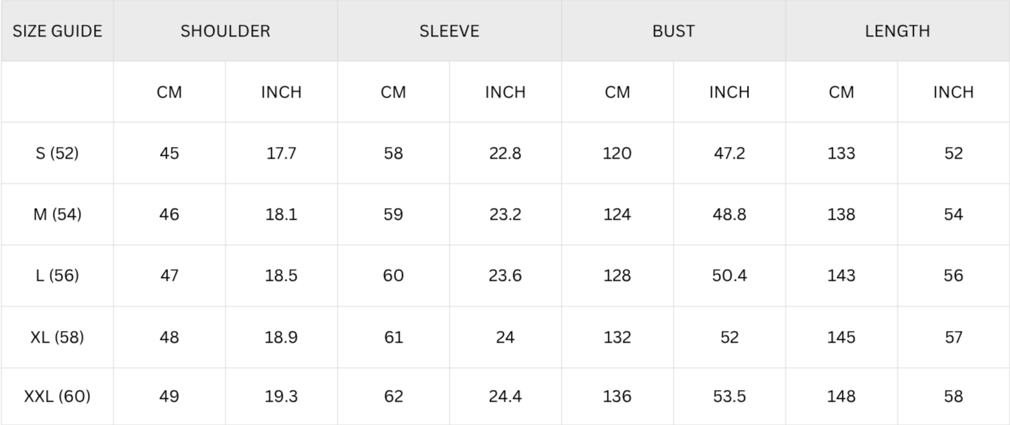This screenshot has width=1010, height=425.
Task: Click the M (54) size row label
Action: coord(57,214)
